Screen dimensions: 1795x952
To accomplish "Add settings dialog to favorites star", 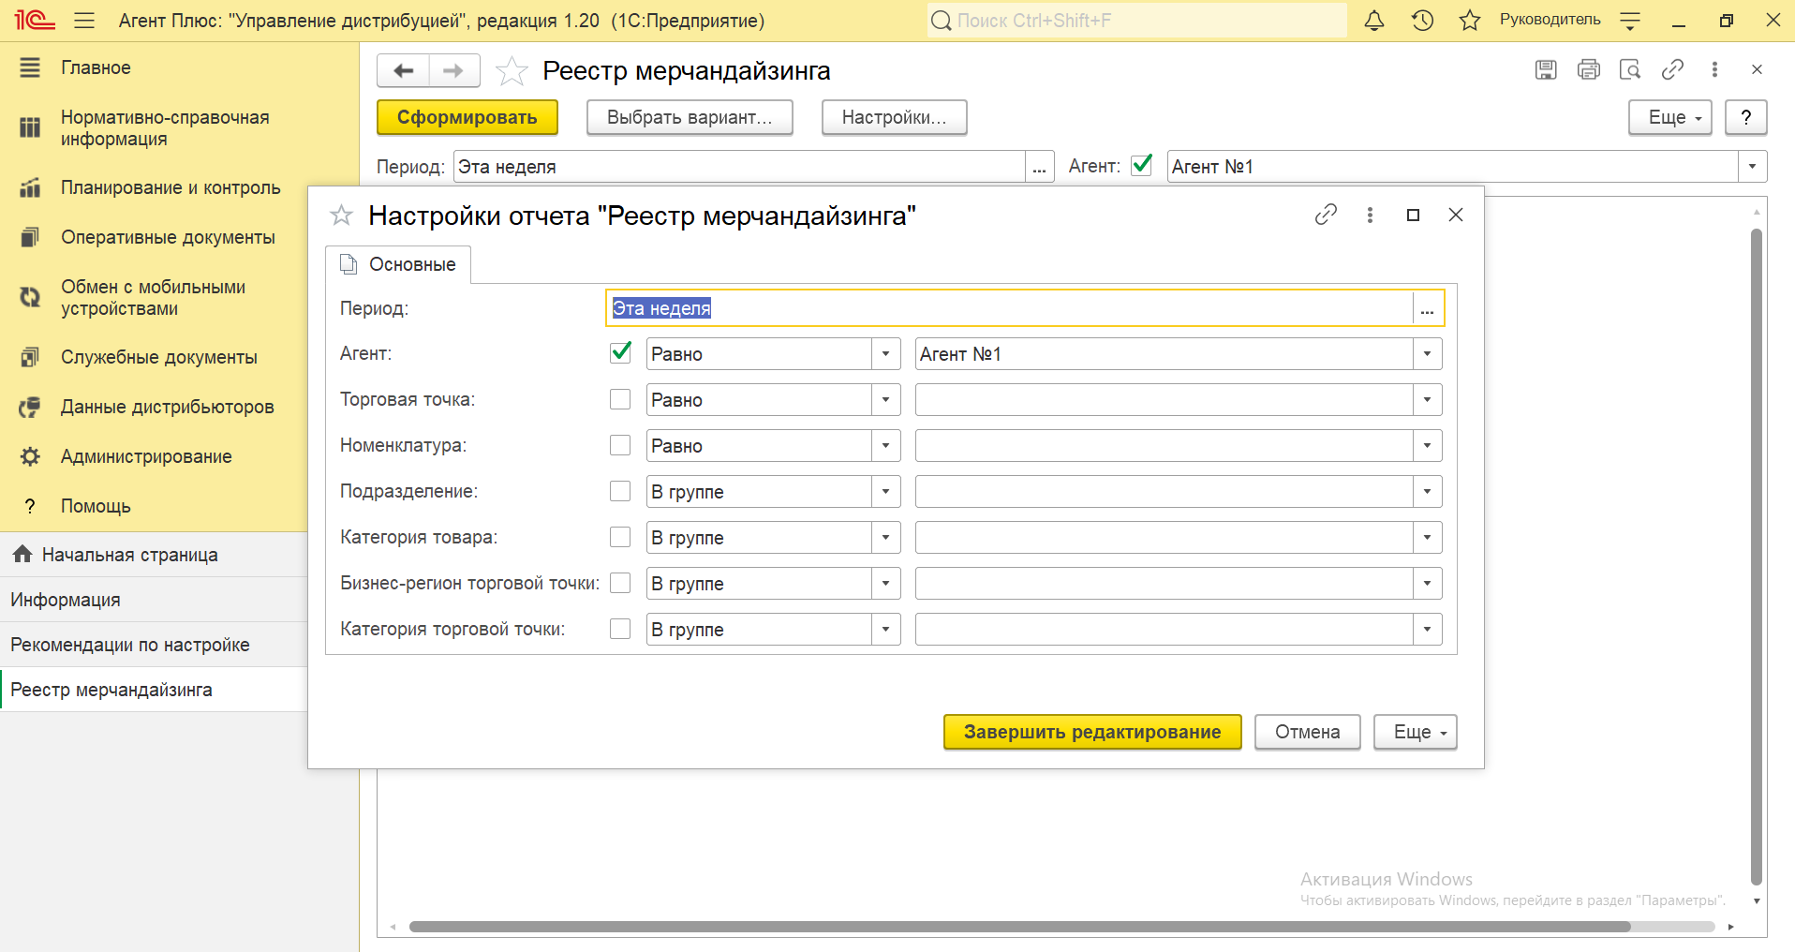I will (341, 216).
